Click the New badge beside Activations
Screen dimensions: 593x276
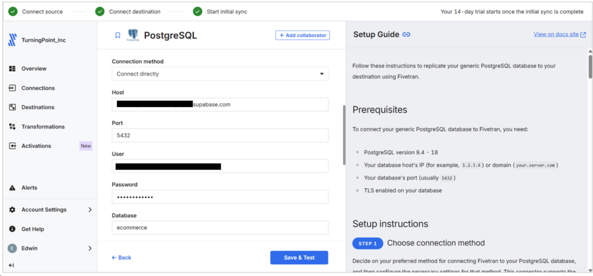(86, 146)
